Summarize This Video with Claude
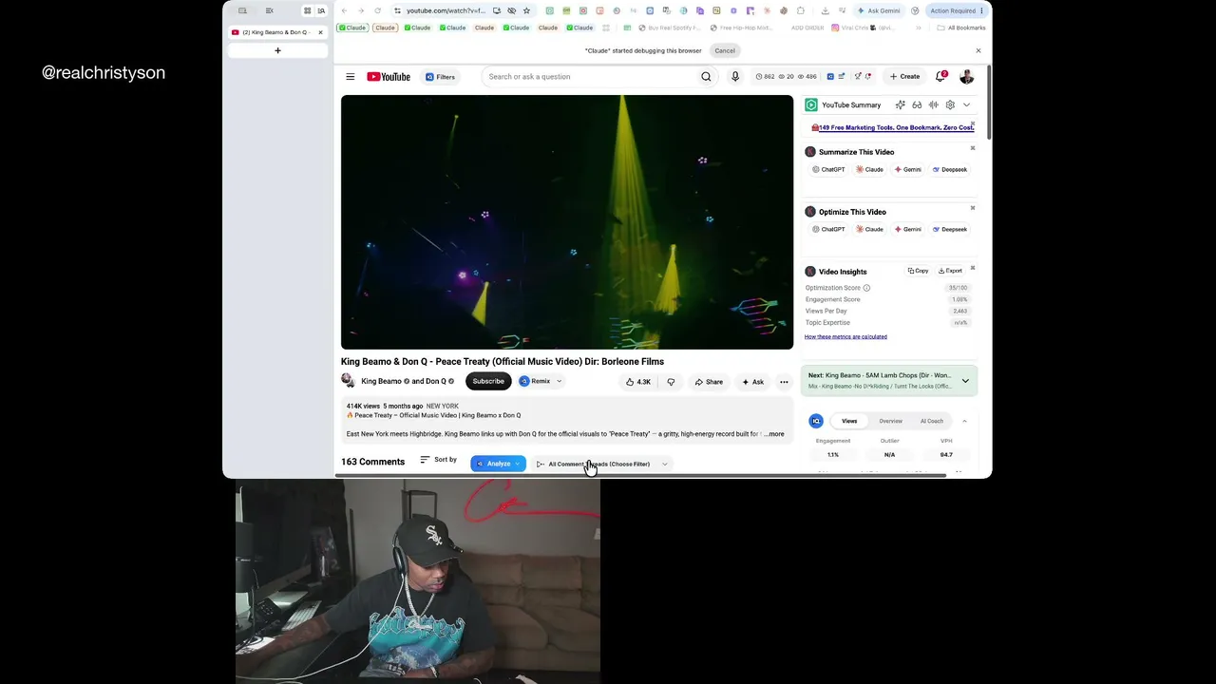Viewport: 1216px width, 684px height. 870,170
